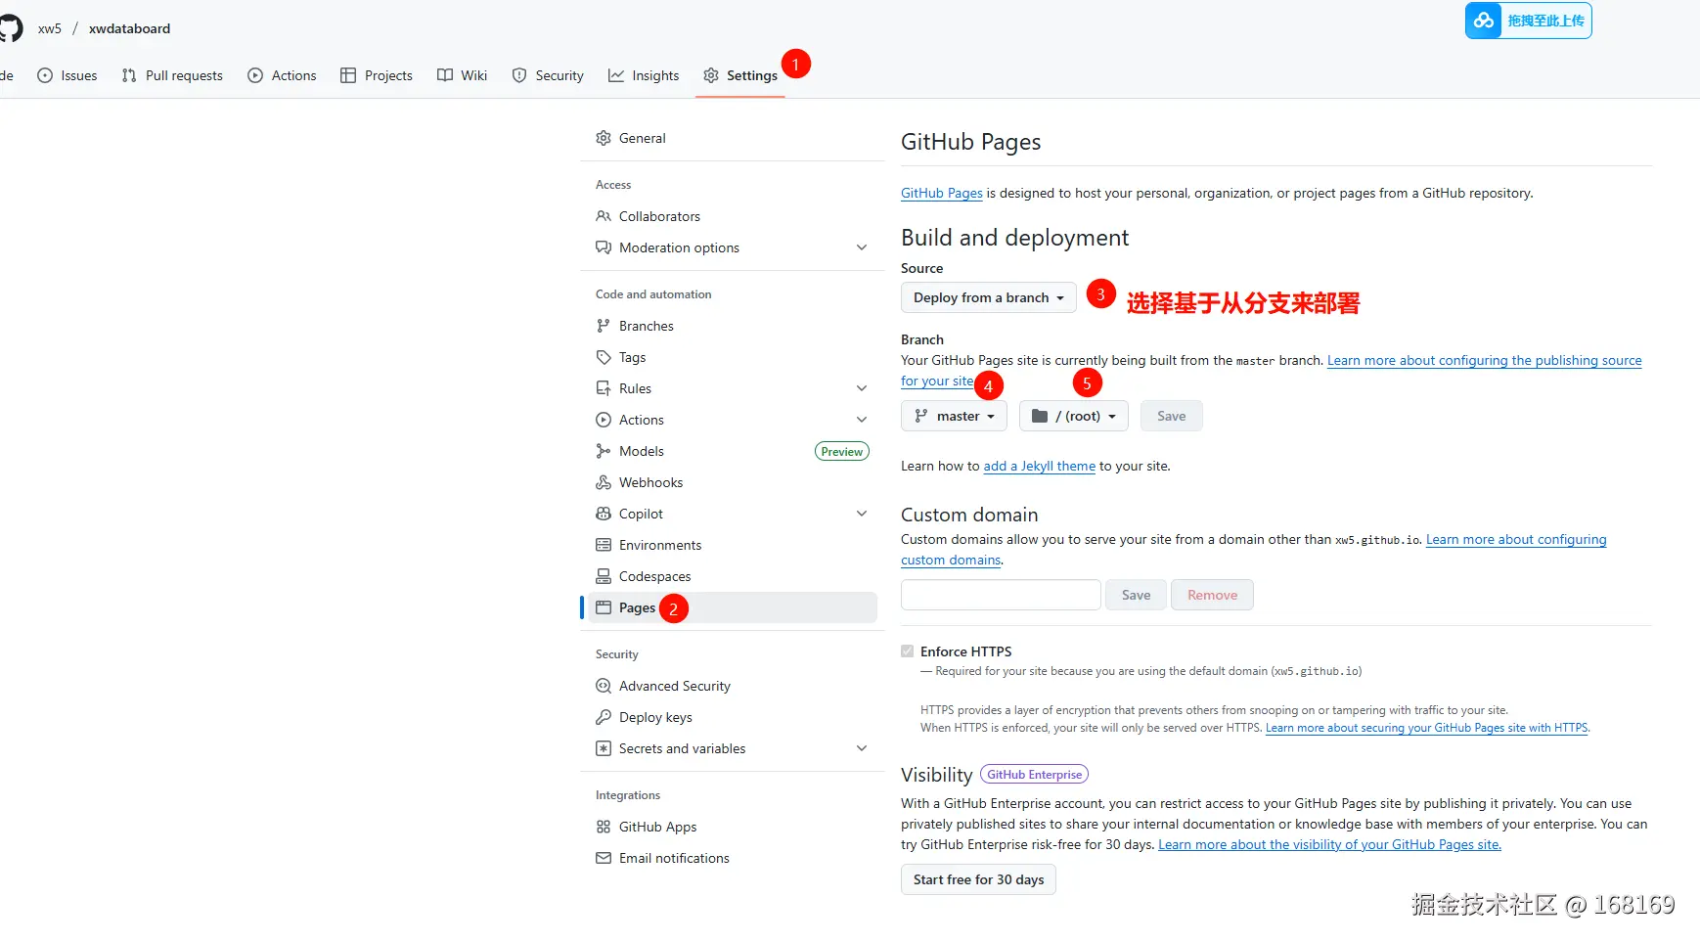Open the Deploy from a branch dropdown

coord(988,297)
